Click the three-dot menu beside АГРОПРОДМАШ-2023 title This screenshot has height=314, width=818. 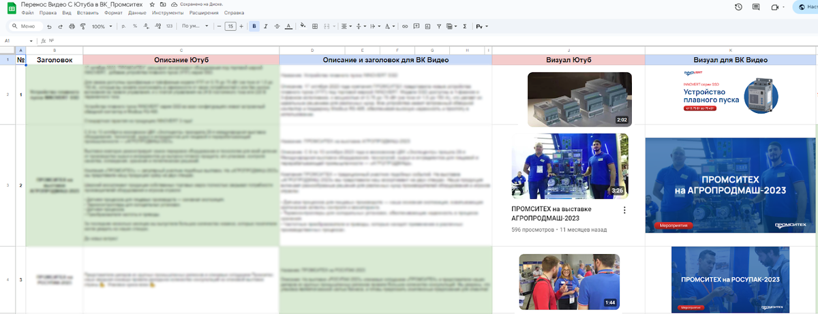[x=624, y=210]
